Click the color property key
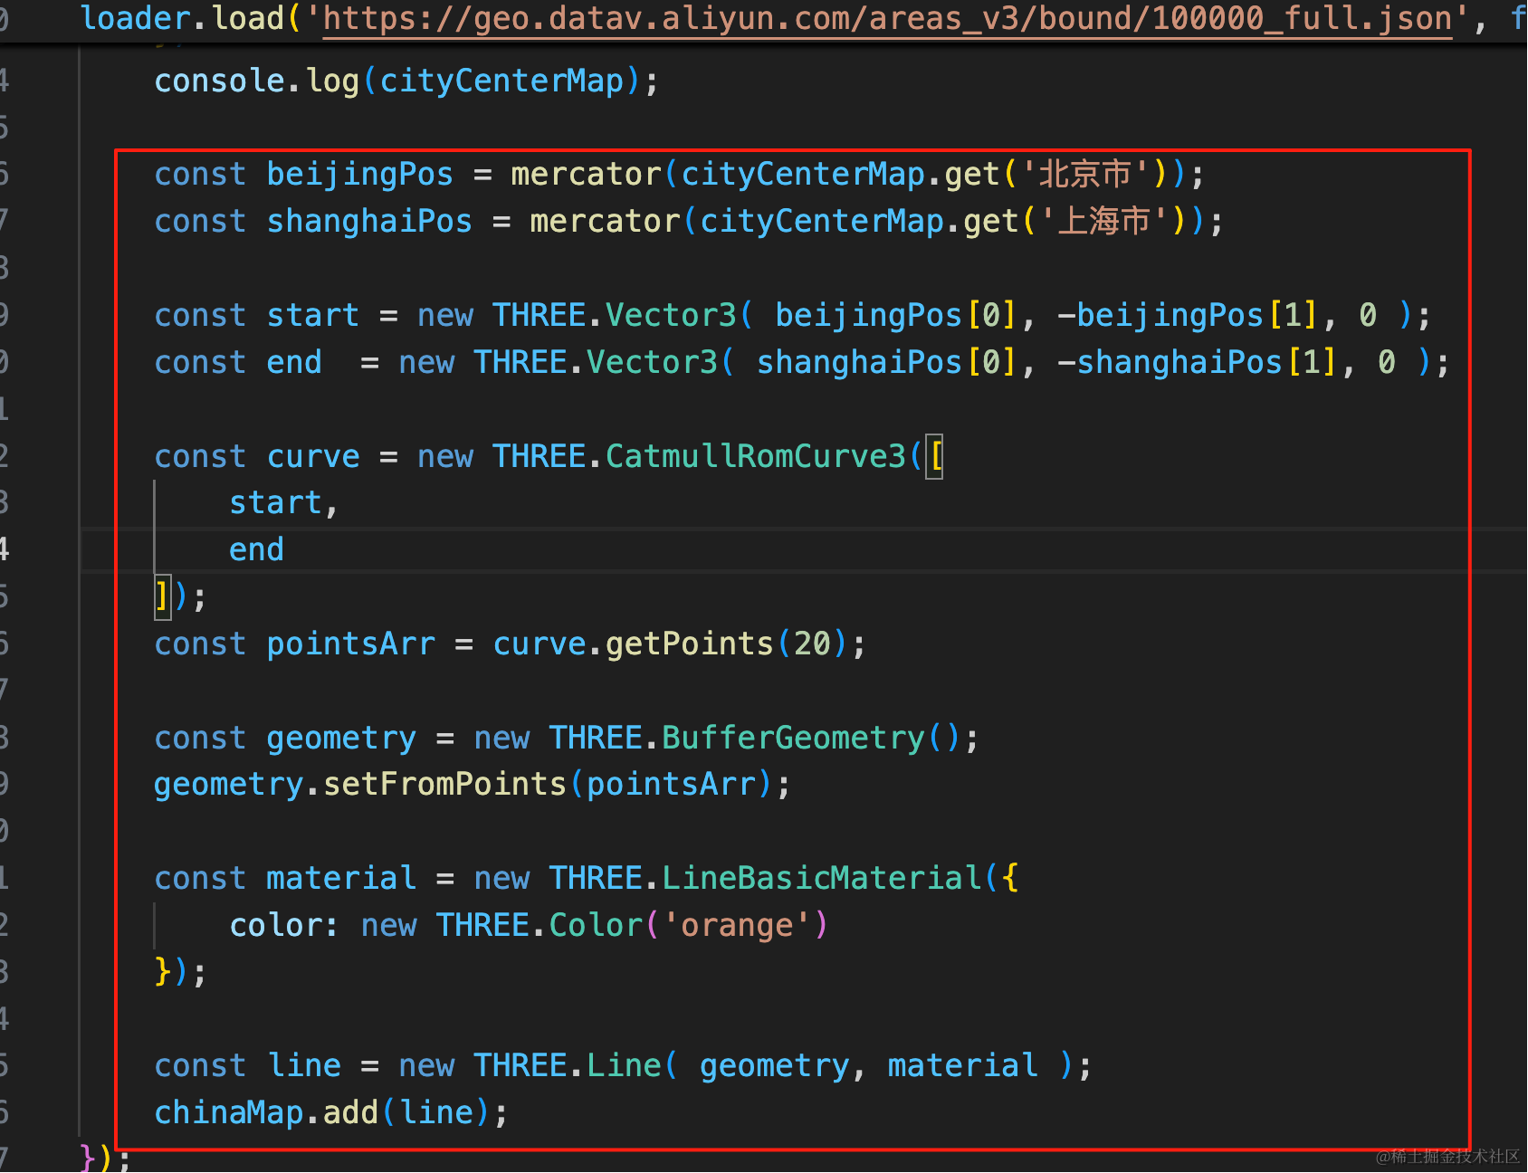The image size is (1528, 1173). (x=275, y=925)
